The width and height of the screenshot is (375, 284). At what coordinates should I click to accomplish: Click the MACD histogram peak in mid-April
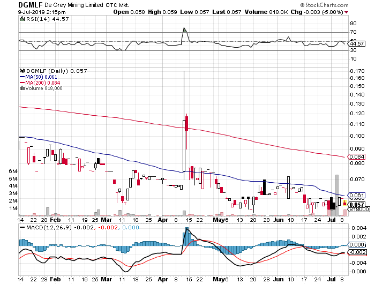pos(187,237)
